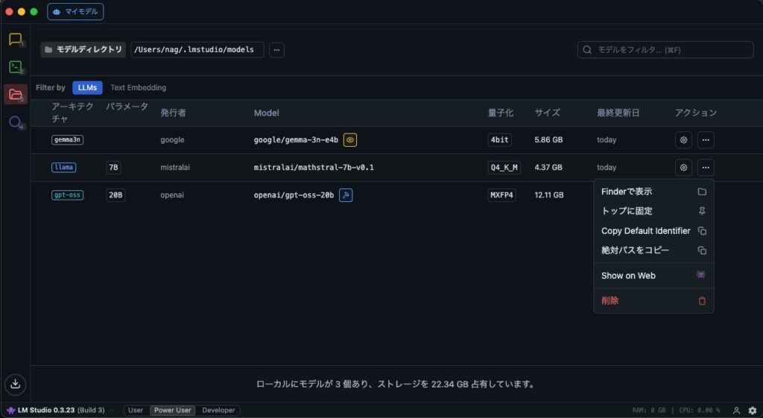Select the LLMs filter

coord(88,88)
